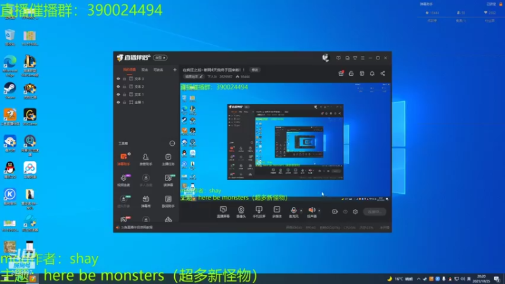Open the 斗鱼直播伴侣 usage tutorial link
The image size is (505, 284).
click(136, 227)
